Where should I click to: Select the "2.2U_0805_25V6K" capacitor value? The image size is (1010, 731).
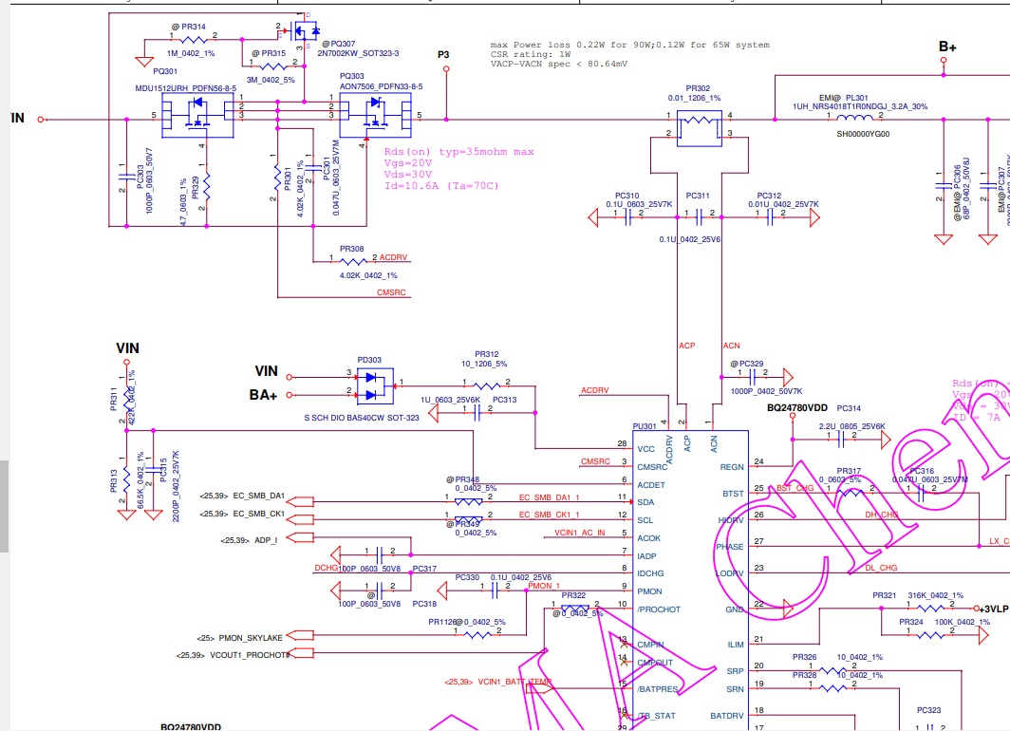852,426
